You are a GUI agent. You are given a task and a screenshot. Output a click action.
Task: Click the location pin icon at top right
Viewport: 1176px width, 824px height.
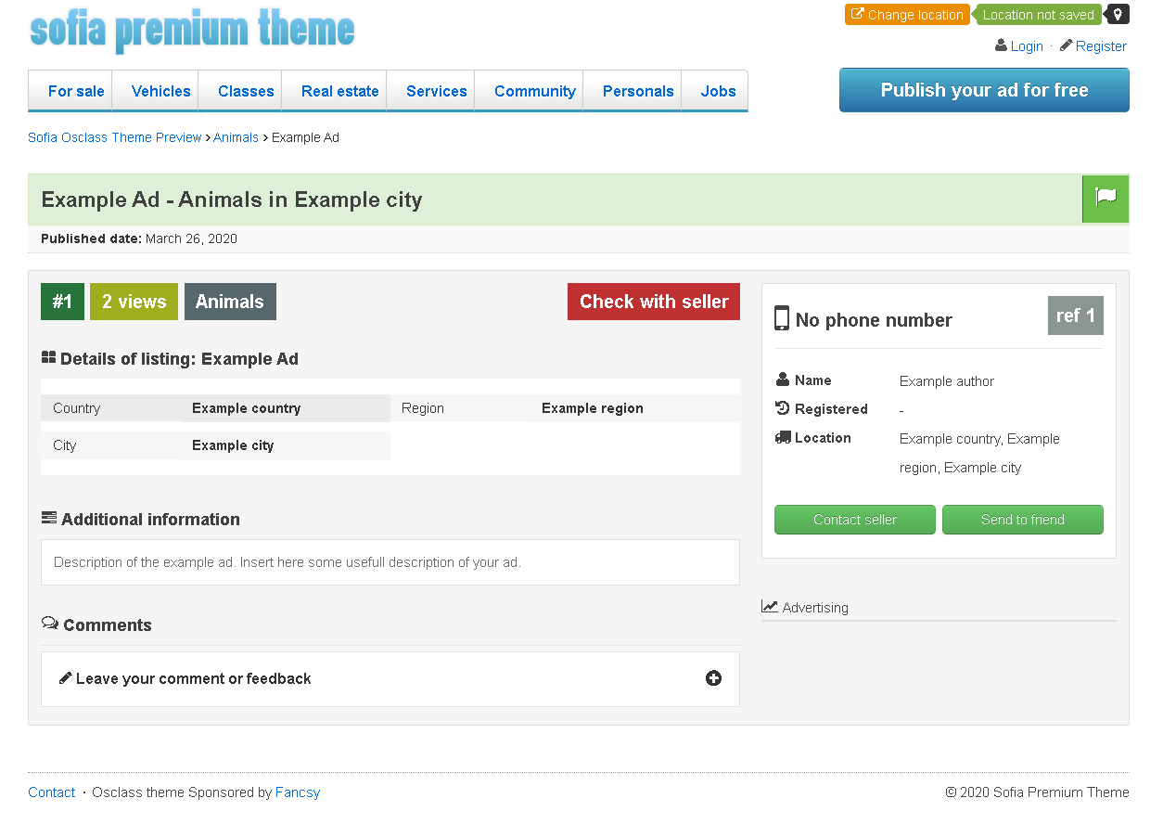(x=1118, y=15)
